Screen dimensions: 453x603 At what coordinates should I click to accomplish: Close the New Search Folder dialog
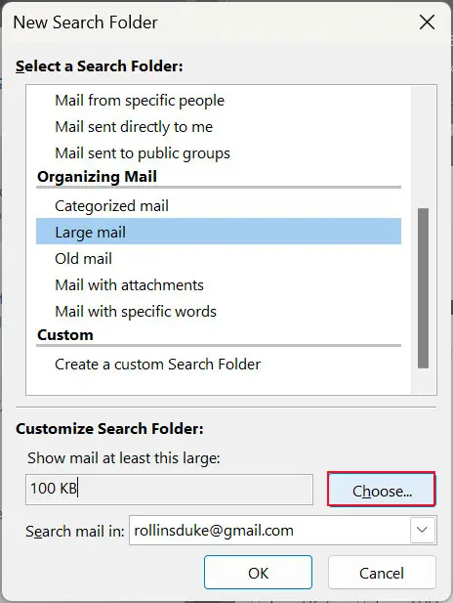[x=427, y=22]
